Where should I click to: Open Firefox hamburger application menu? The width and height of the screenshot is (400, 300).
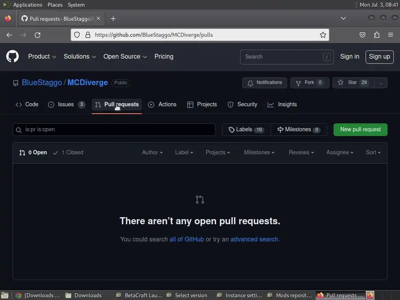pyautogui.click(x=391, y=35)
